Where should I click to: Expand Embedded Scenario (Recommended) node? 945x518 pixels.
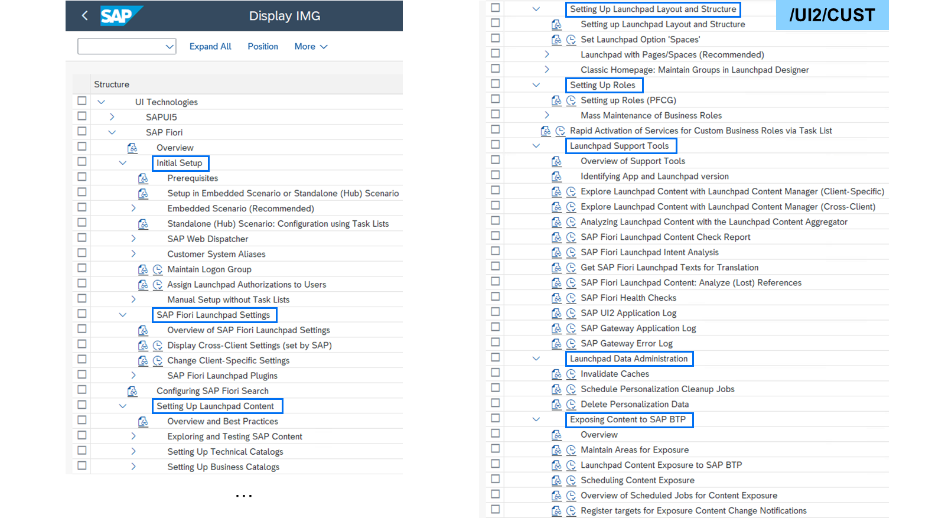[x=133, y=208]
